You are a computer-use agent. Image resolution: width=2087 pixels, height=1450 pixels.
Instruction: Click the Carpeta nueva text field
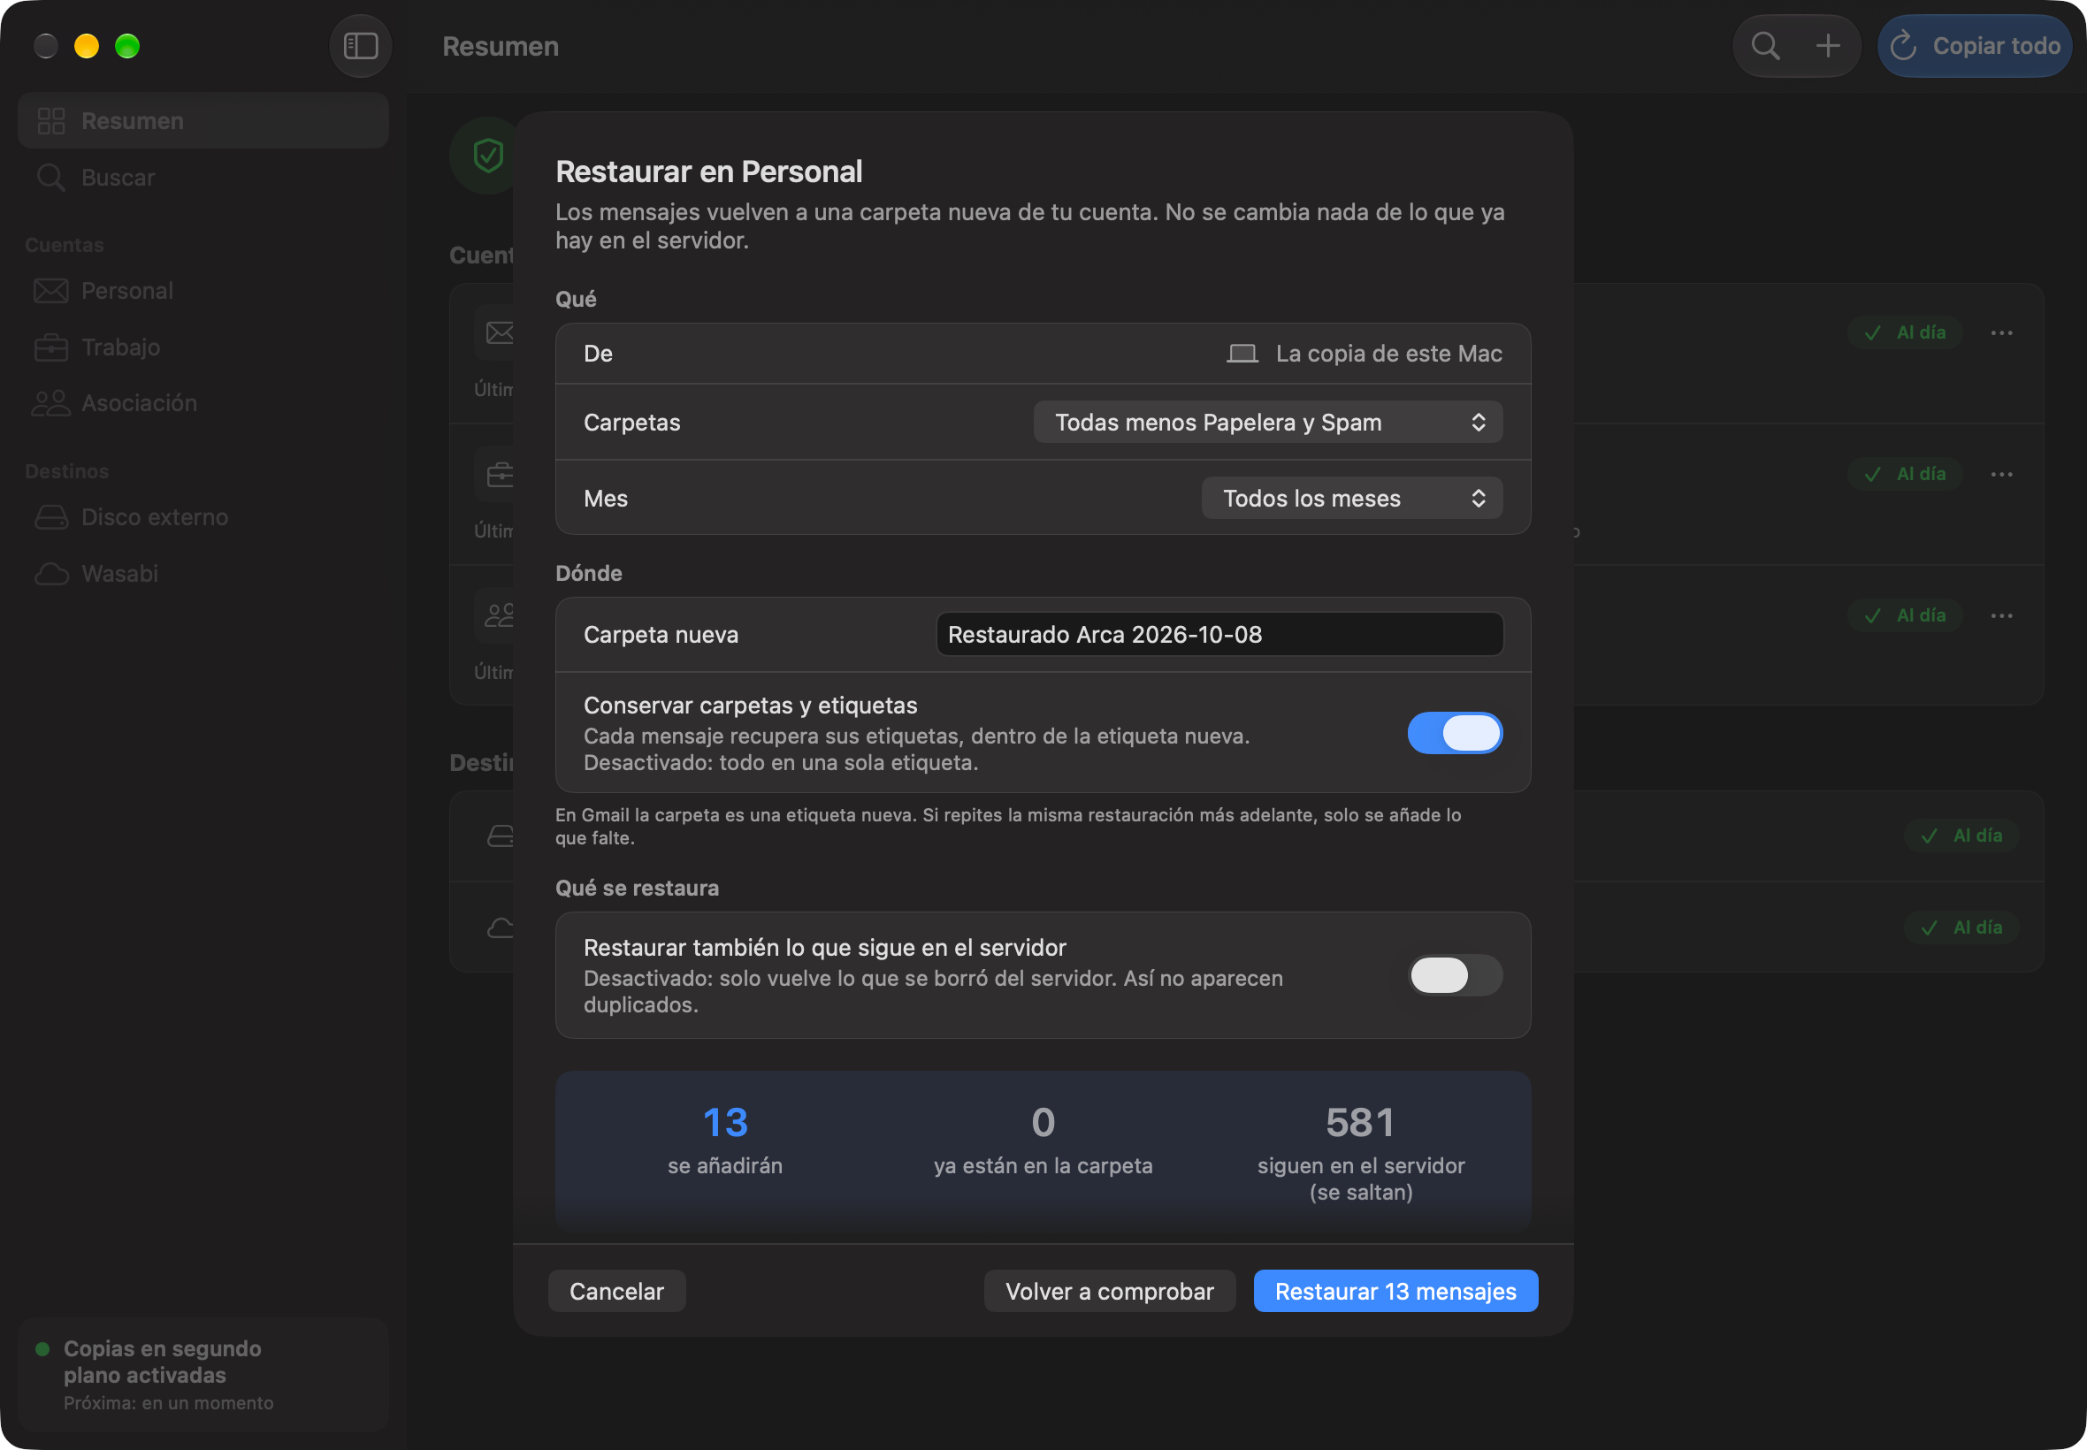[1219, 634]
